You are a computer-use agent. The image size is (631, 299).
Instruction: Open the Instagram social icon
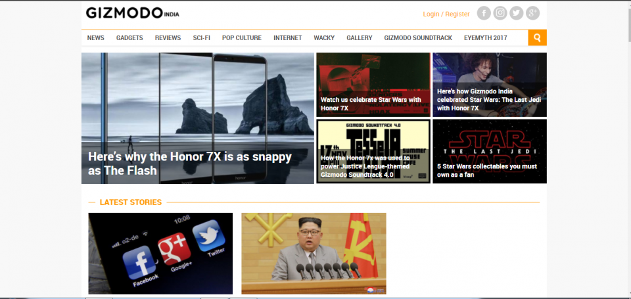(500, 13)
